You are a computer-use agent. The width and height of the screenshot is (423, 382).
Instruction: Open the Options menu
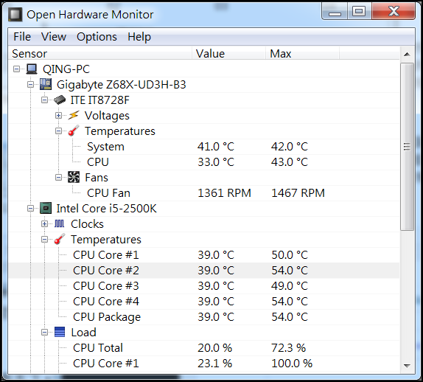[x=97, y=37]
